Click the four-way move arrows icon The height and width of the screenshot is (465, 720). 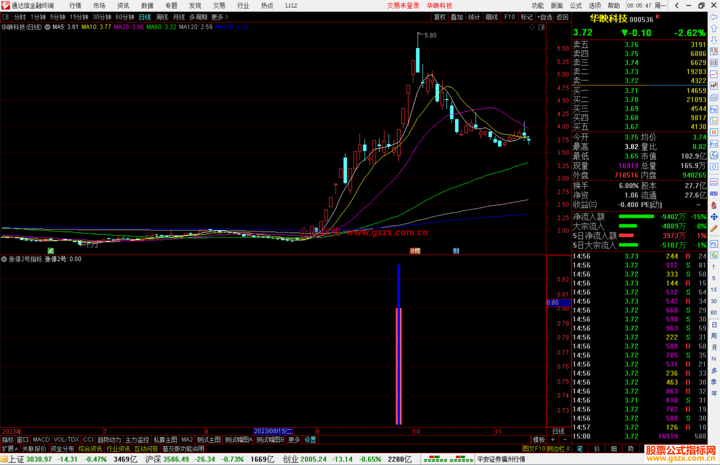[714, 217]
